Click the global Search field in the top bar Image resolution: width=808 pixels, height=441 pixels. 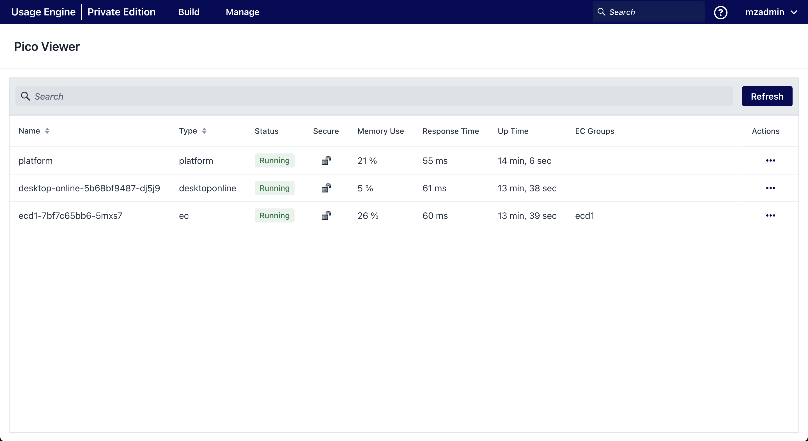pyautogui.click(x=646, y=12)
